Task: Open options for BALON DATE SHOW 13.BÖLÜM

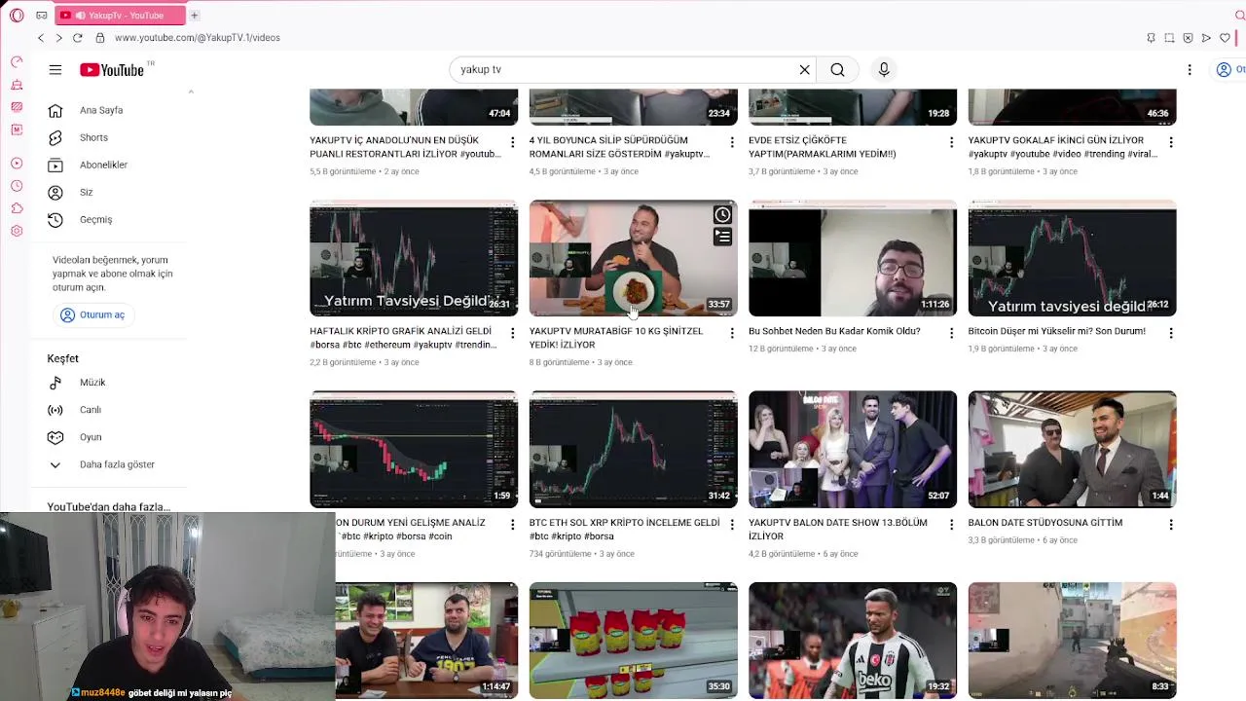Action: click(951, 525)
